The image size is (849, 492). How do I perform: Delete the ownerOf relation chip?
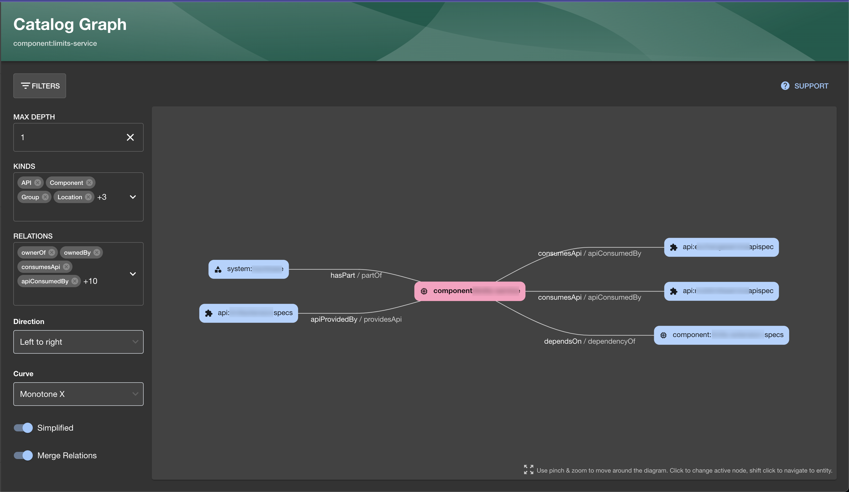[x=51, y=252]
